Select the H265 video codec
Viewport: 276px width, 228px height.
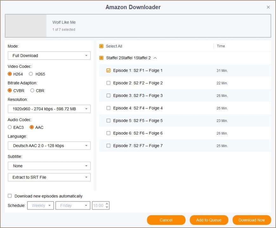point(31,74)
